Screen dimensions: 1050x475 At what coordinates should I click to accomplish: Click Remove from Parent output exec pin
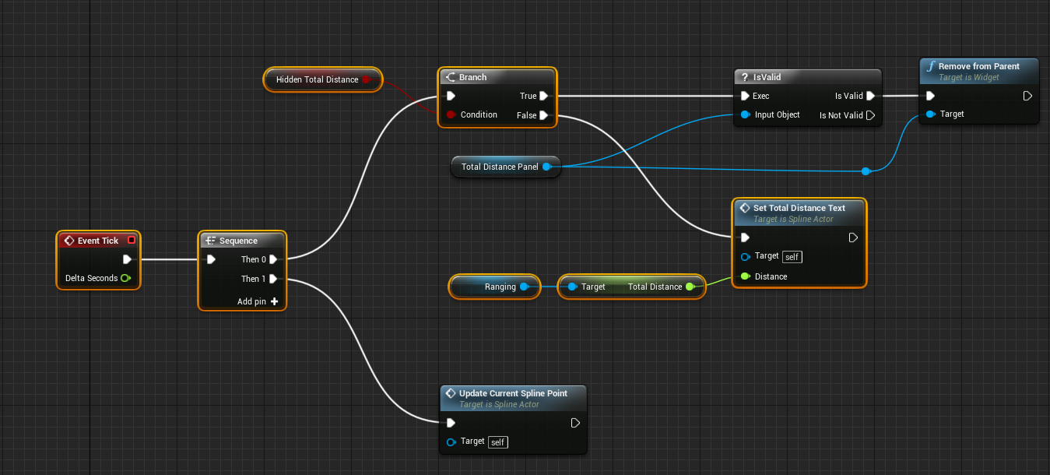(1027, 96)
